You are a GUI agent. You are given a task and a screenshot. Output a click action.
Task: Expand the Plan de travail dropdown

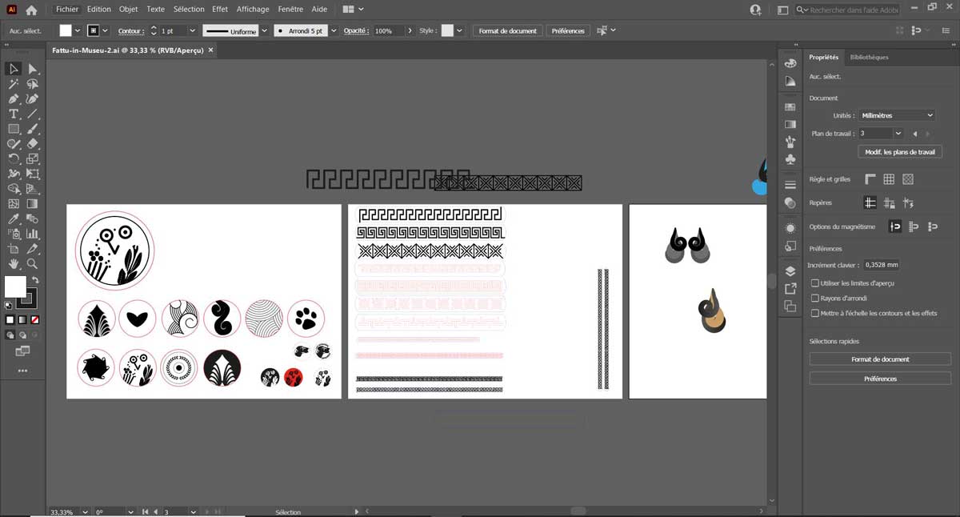pyautogui.click(x=898, y=134)
